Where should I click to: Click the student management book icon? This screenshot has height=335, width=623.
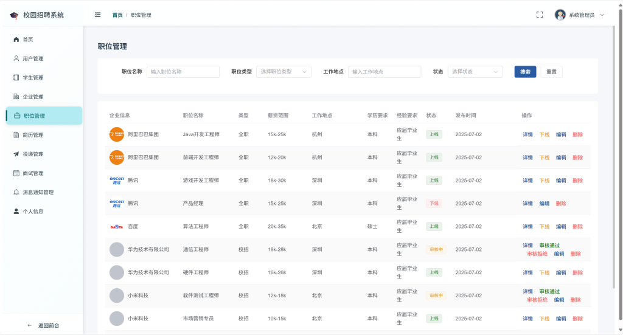[x=16, y=77]
